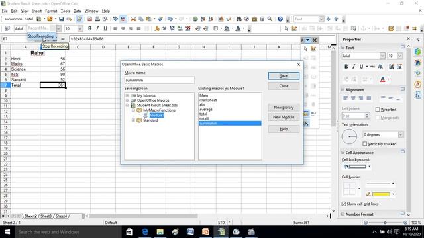
Task: Align left in Properties Alignment panel
Action: pos(346,99)
